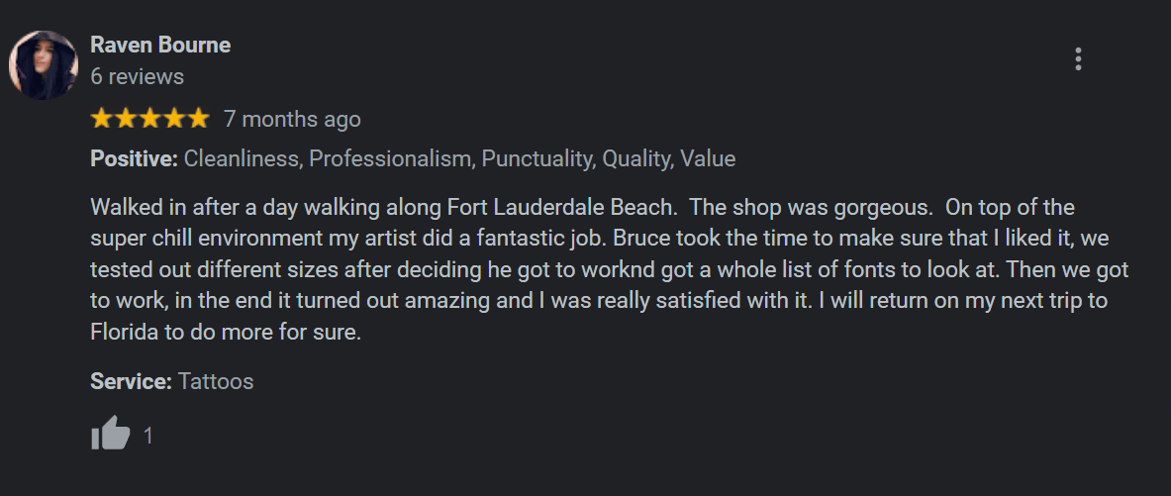Open the three-dot more options menu
The height and width of the screenshot is (496, 1171).
point(1078,59)
